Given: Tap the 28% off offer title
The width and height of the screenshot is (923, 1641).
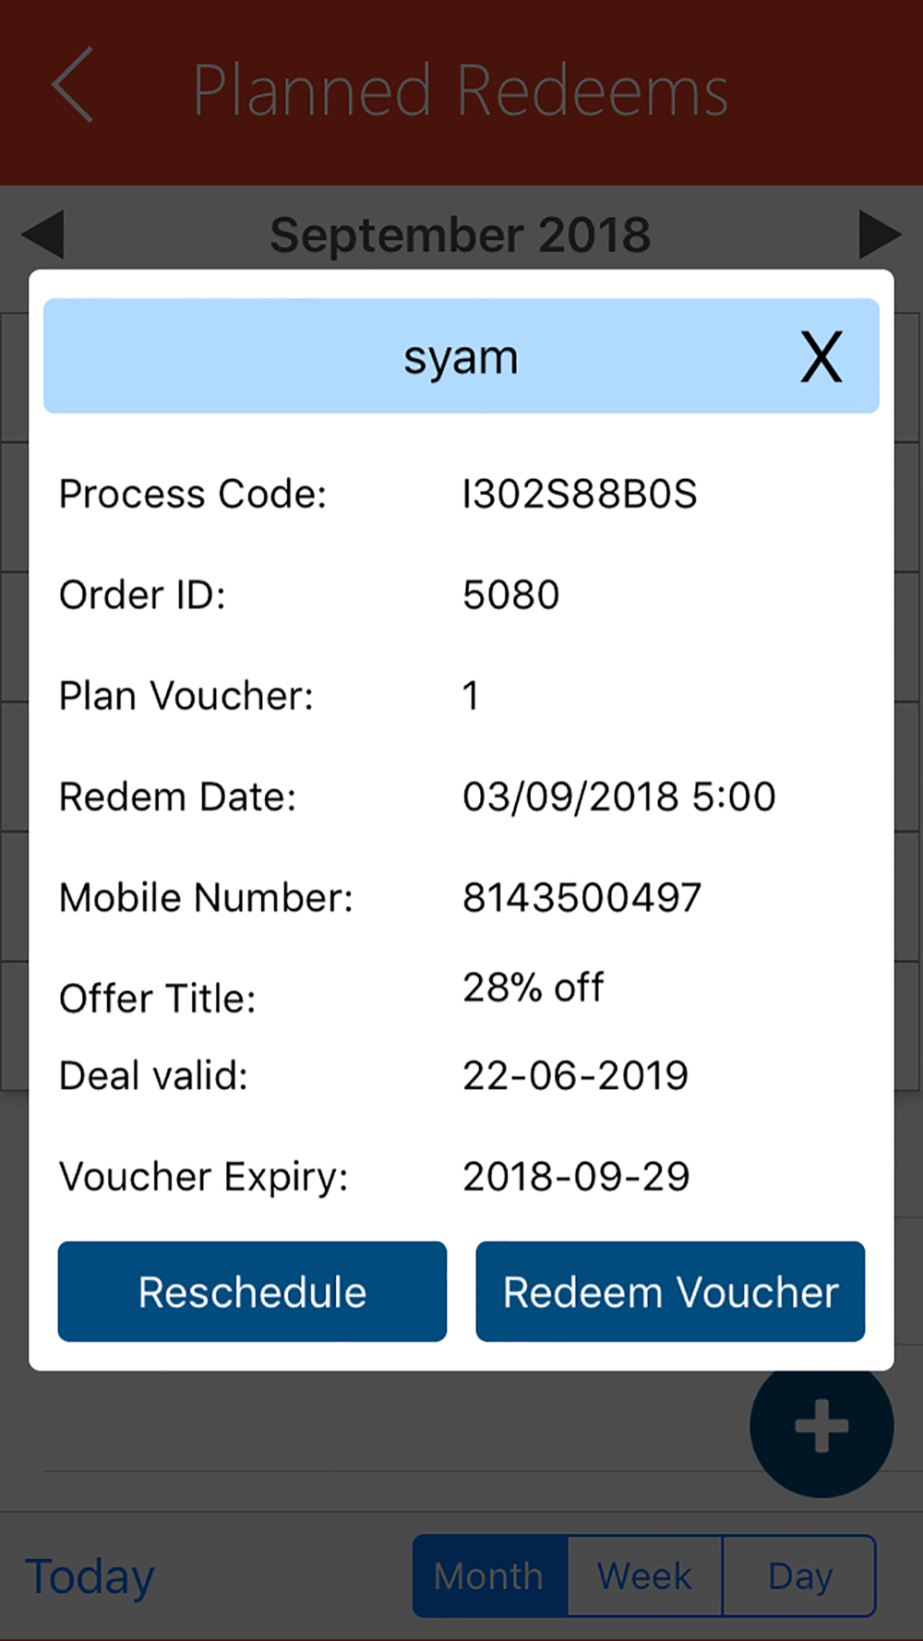Looking at the screenshot, I should click(x=533, y=988).
